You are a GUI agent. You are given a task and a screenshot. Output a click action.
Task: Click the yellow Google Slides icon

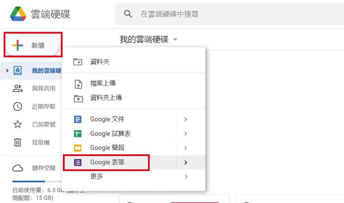(78, 148)
